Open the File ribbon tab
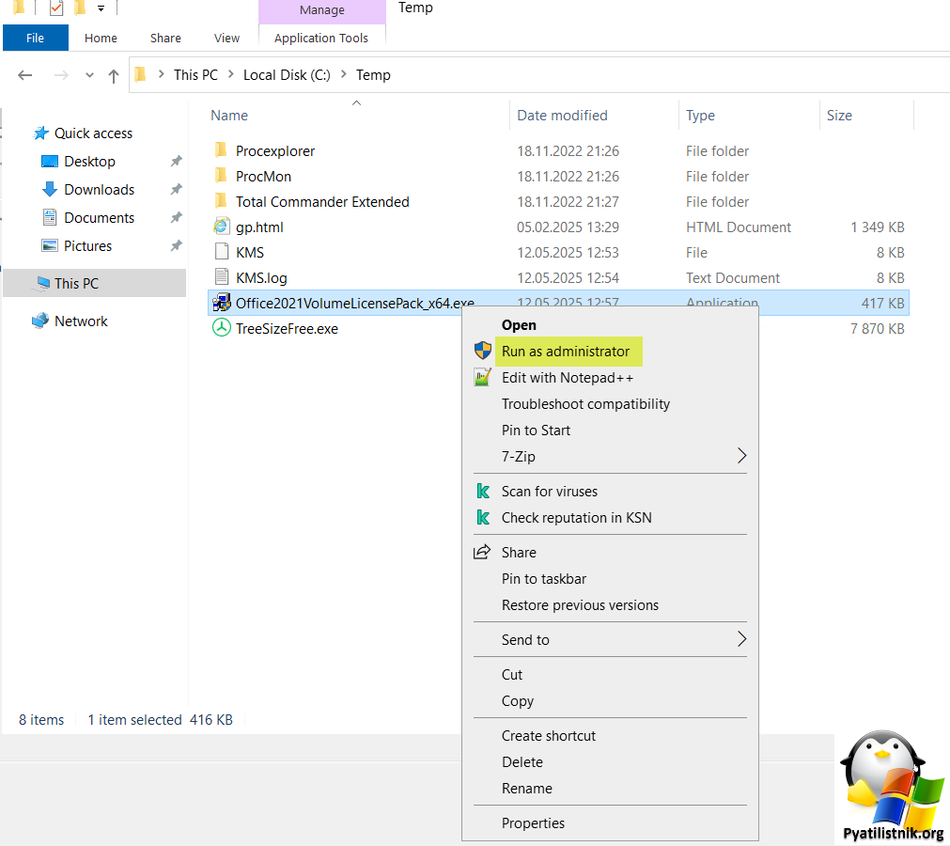Screen dimensions: 950x846 pyautogui.click(x=35, y=38)
